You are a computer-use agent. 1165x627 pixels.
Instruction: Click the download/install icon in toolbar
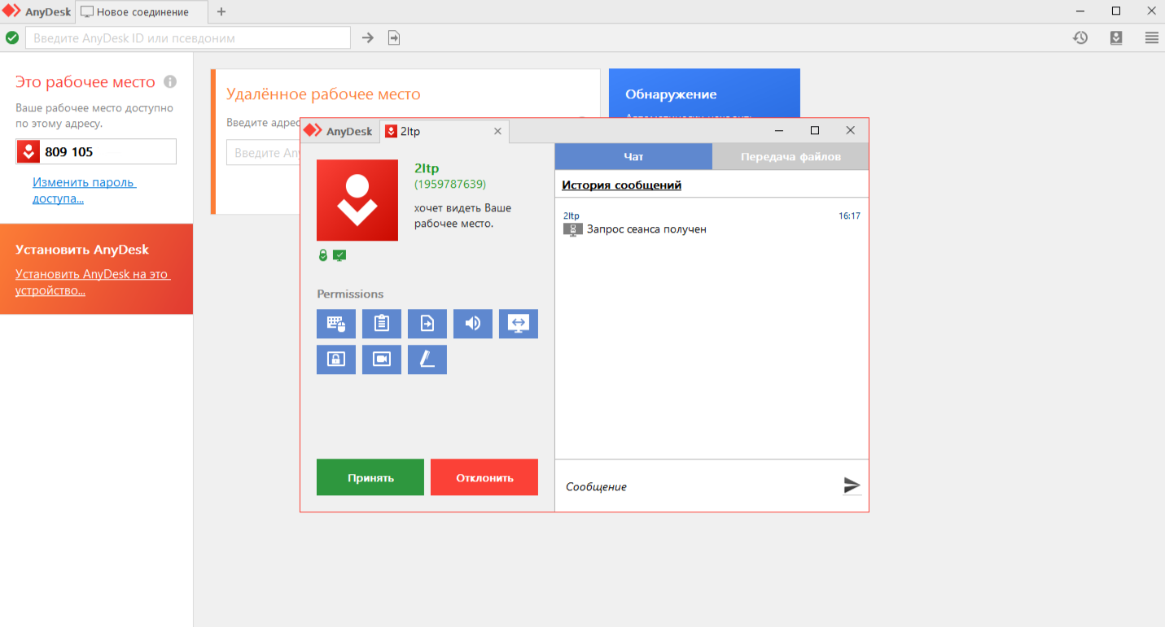click(x=1116, y=37)
